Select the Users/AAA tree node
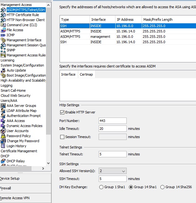Image resolution: width=196 pixels, height=203 pixels. tap(9, 101)
